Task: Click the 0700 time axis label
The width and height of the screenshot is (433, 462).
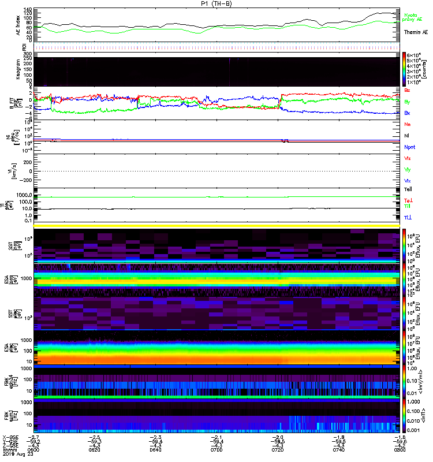Action: [x=216, y=450]
